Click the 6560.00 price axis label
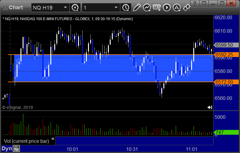 pyautogui.click(x=223, y=98)
